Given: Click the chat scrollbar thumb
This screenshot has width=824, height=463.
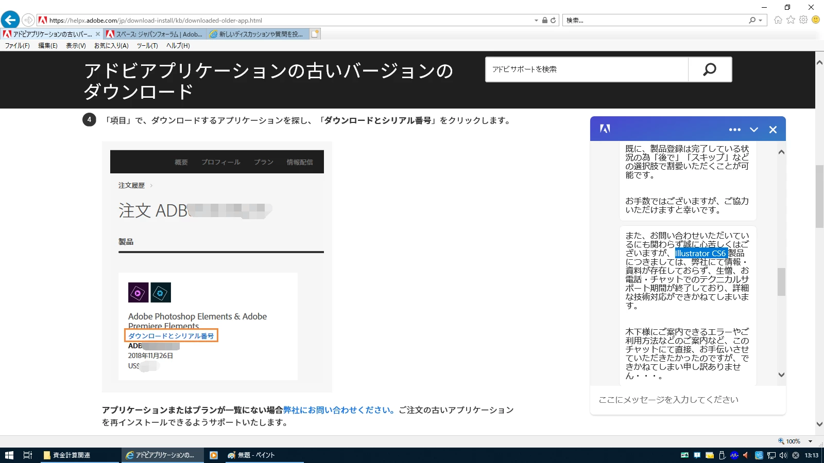Looking at the screenshot, I should point(781,281).
